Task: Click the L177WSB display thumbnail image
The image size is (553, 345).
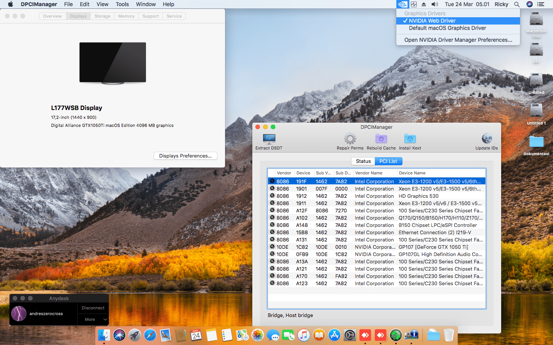Action: click(x=113, y=63)
